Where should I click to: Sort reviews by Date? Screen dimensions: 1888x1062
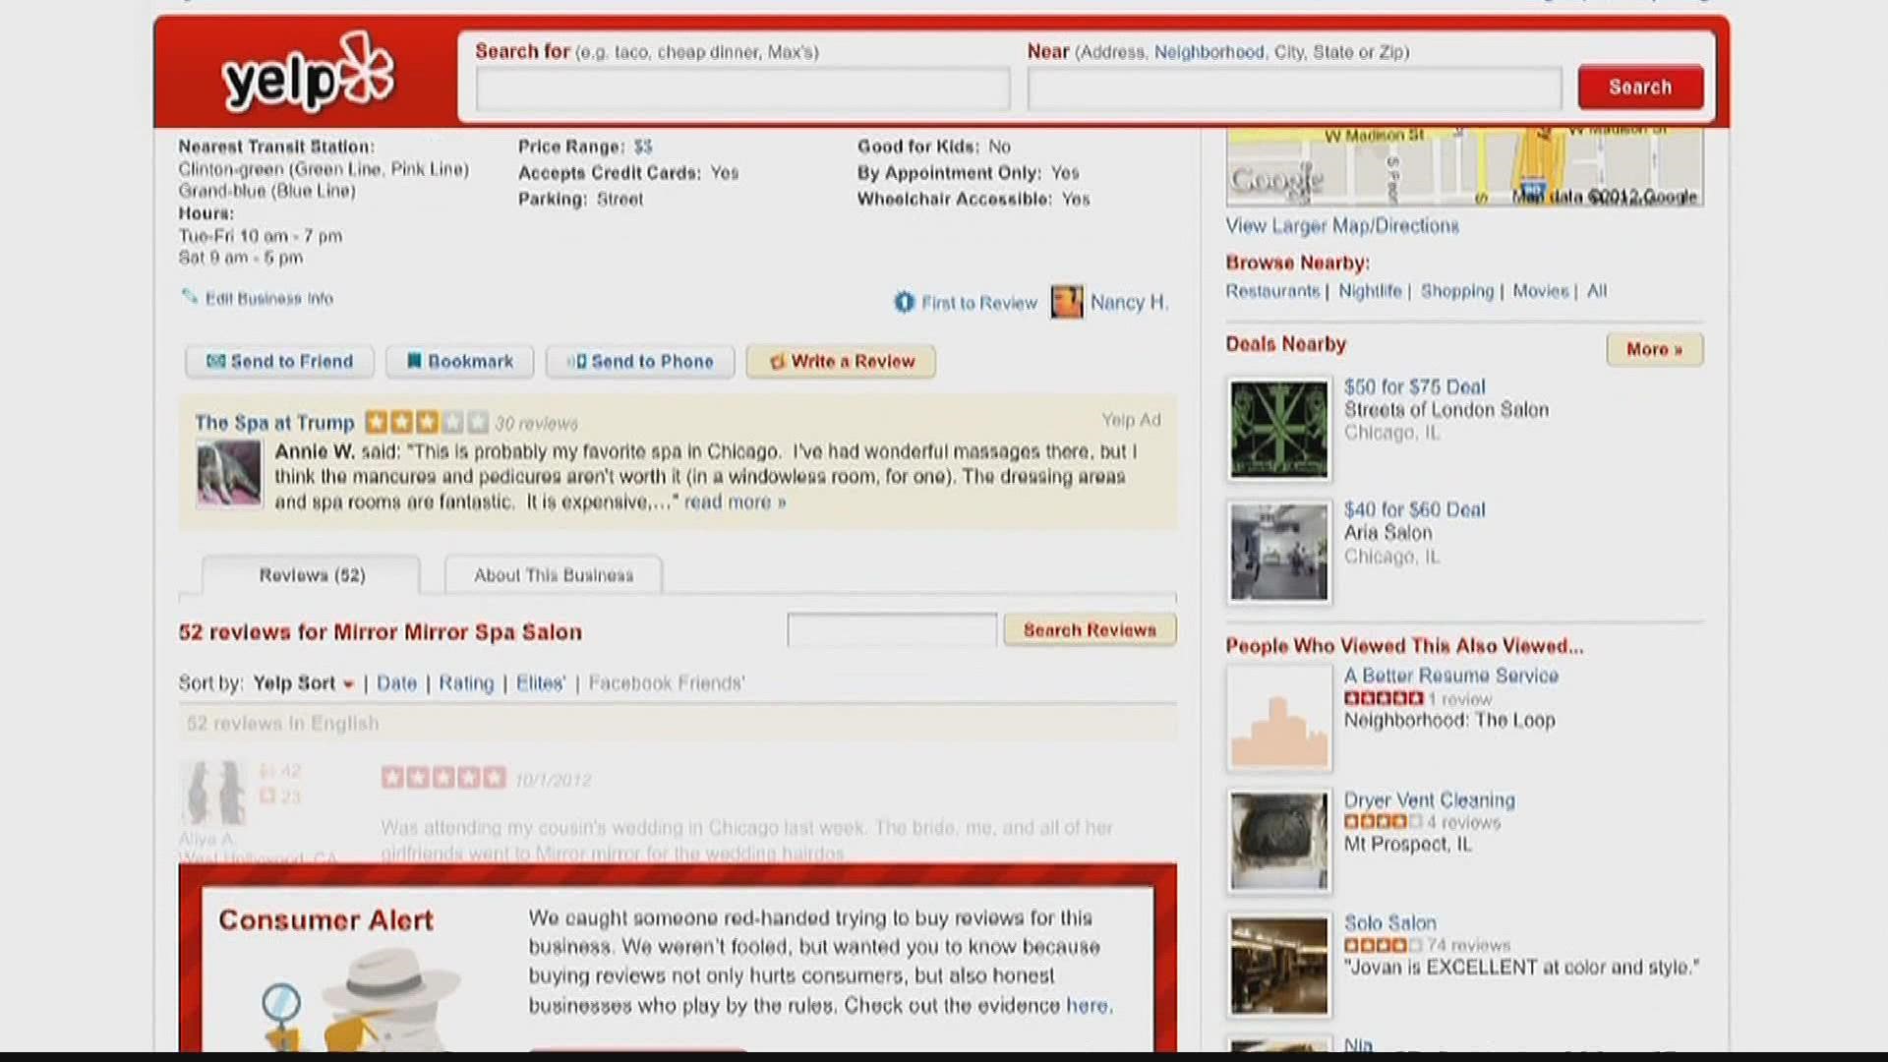pos(396,683)
